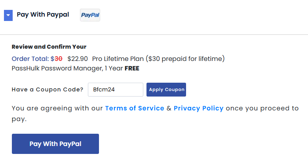Open the Terms of Service link
The height and width of the screenshot is (165, 308).
click(135, 108)
